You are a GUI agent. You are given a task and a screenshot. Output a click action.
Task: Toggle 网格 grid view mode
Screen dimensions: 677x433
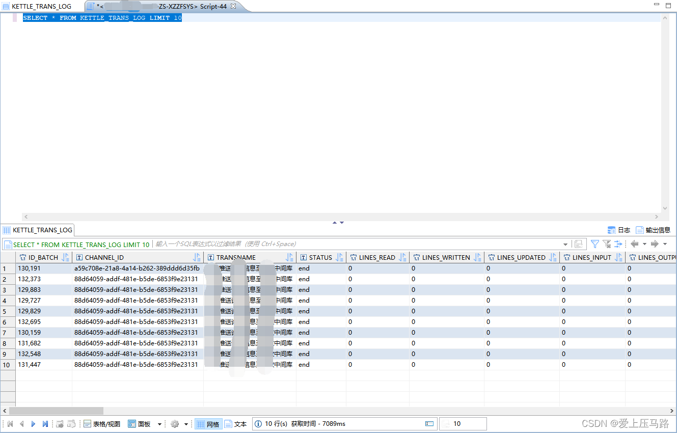pos(208,424)
